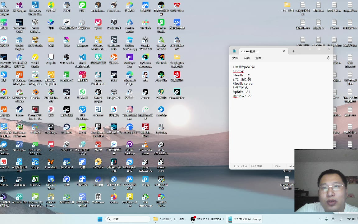Select the Thonny desktop icon
This screenshot has width=358, height=224.
pyautogui.click(x=4, y=181)
